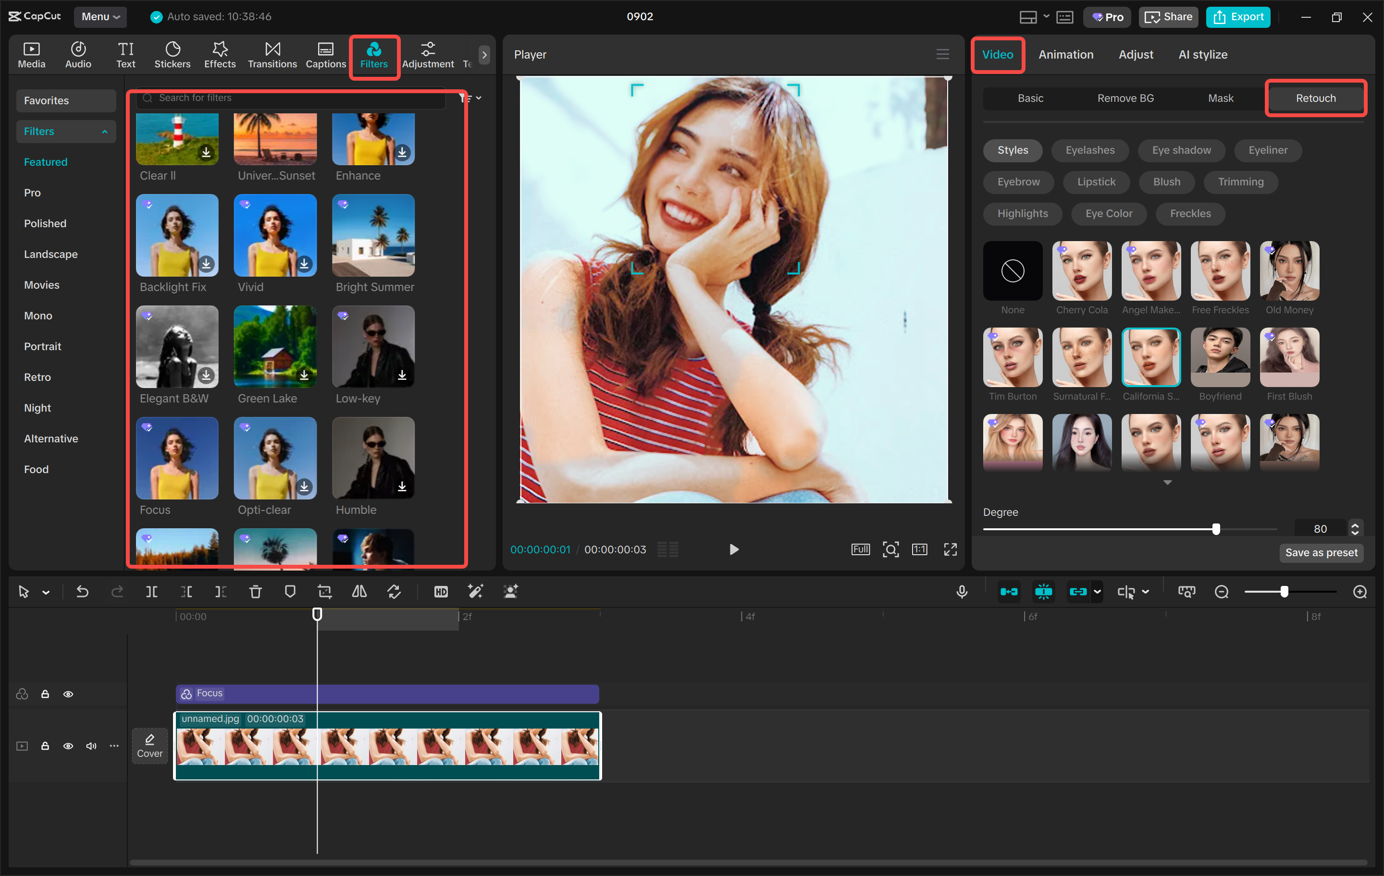Open the Stickers panel
Screen dimensions: 1384x876
click(172, 55)
